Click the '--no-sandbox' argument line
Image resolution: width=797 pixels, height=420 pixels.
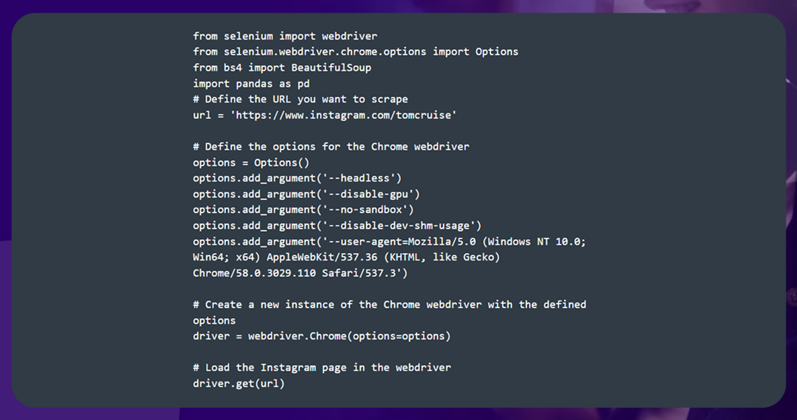[303, 209]
